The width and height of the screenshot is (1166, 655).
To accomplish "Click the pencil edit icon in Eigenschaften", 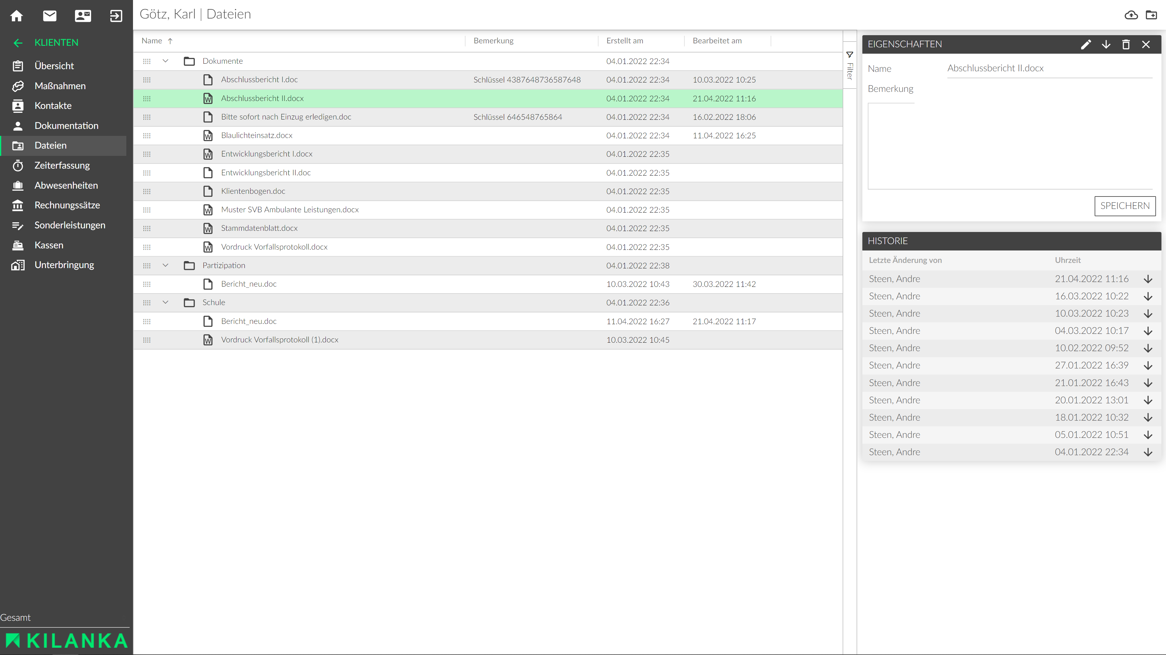I will tap(1086, 44).
